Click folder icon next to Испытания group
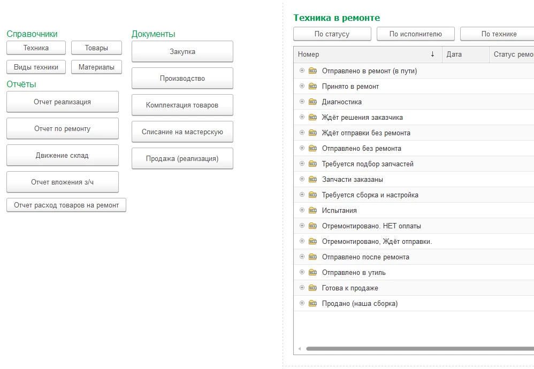 coord(313,211)
